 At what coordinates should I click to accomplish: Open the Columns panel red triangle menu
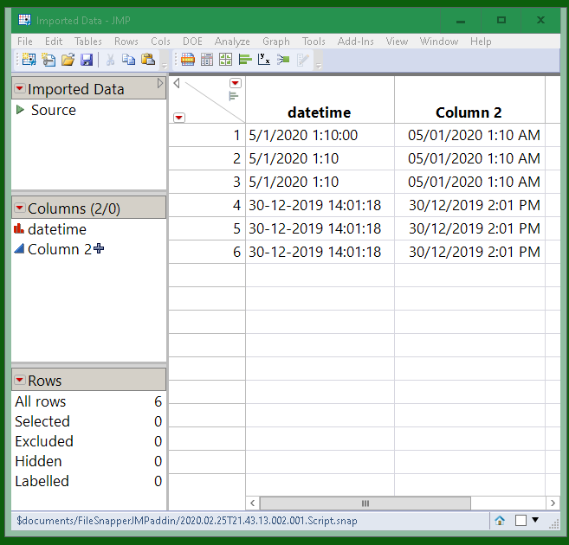19,208
